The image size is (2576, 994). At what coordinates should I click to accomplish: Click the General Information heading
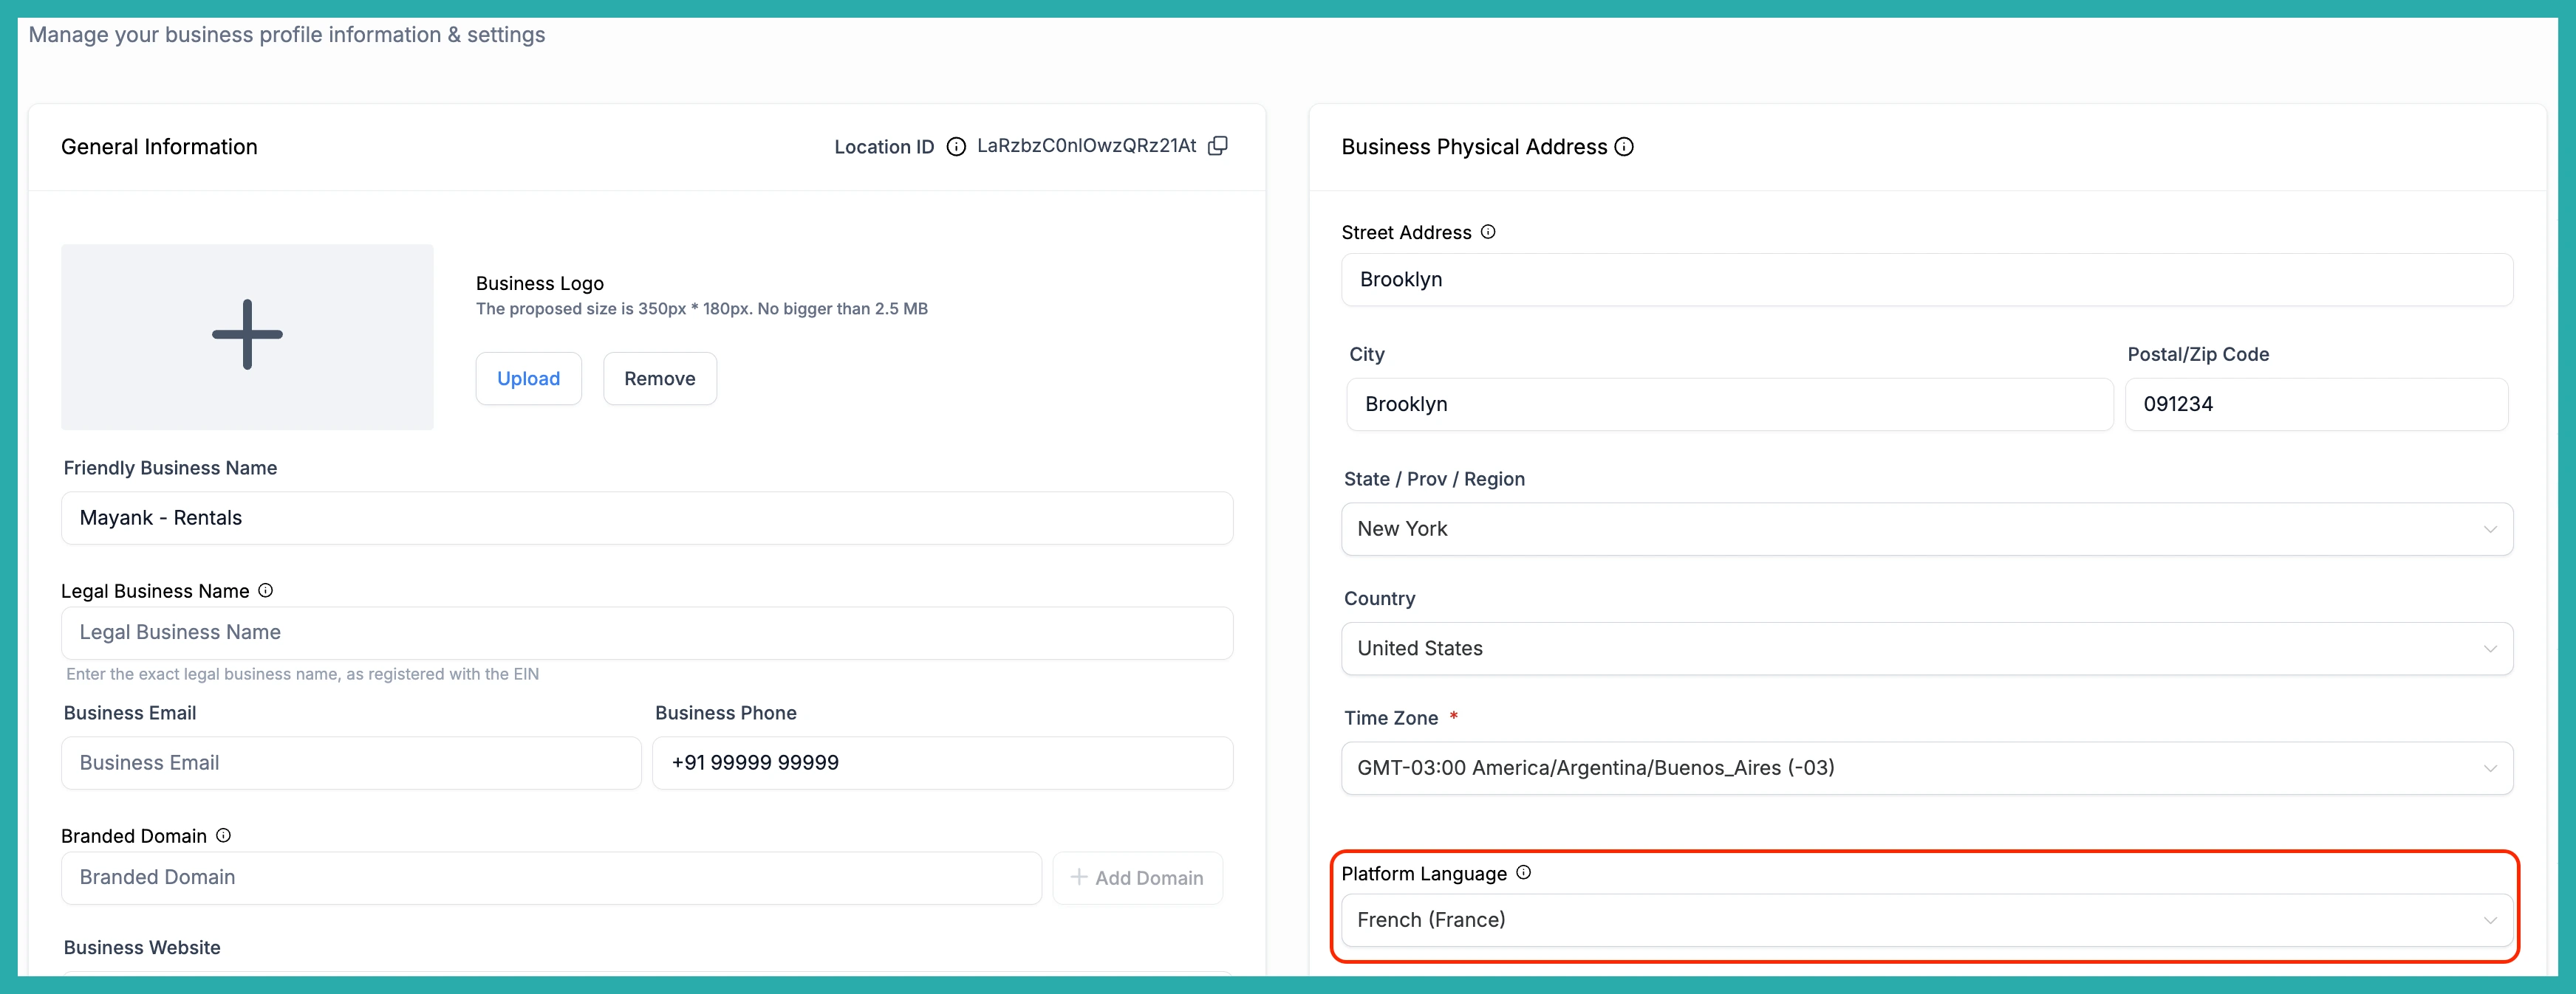159,147
